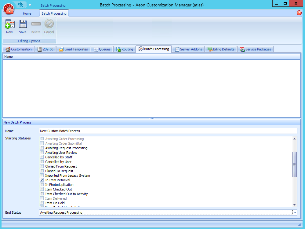This screenshot has height=229, width=305.
Task: Open the Z39.50 tab
Action: [45, 49]
